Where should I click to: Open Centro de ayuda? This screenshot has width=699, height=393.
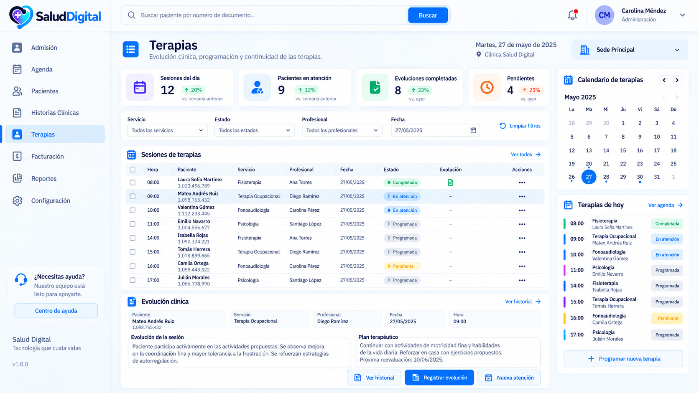coord(56,311)
